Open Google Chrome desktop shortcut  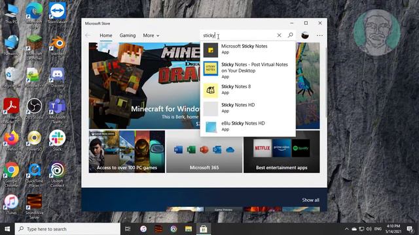pyautogui.click(x=11, y=174)
